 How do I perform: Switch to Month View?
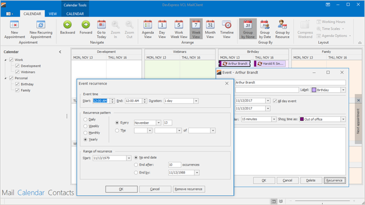210,29
